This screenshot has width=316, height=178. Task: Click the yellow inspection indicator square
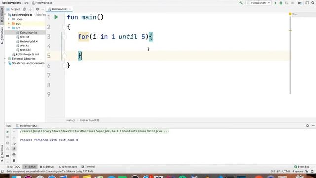pos(290,14)
